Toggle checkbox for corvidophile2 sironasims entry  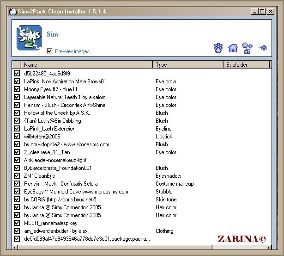pos(17,144)
